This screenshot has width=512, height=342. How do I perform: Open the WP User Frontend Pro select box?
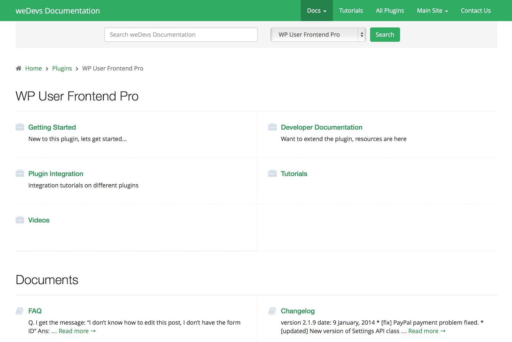(x=318, y=35)
